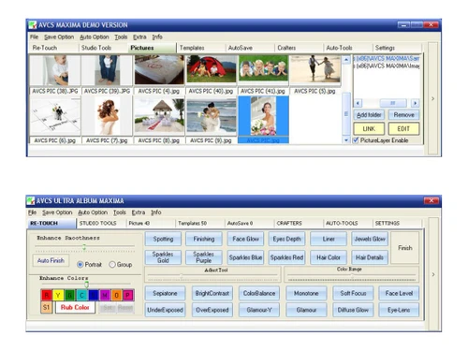Adjust the Enhance Smoothness slider

click(x=85, y=248)
